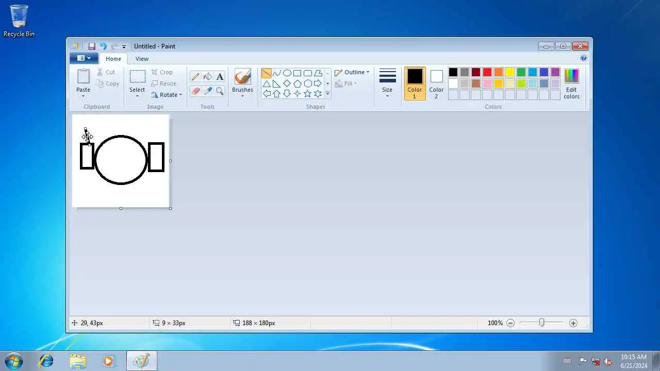Screen dimensions: 660x371
Task: Open Internet Explorer from taskbar
Action: [x=46, y=361]
